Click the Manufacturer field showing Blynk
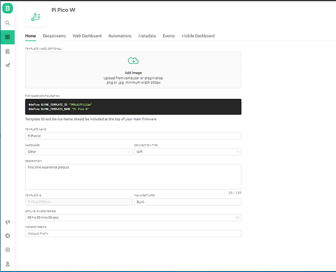This screenshot has height=272, width=336. pos(188,202)
